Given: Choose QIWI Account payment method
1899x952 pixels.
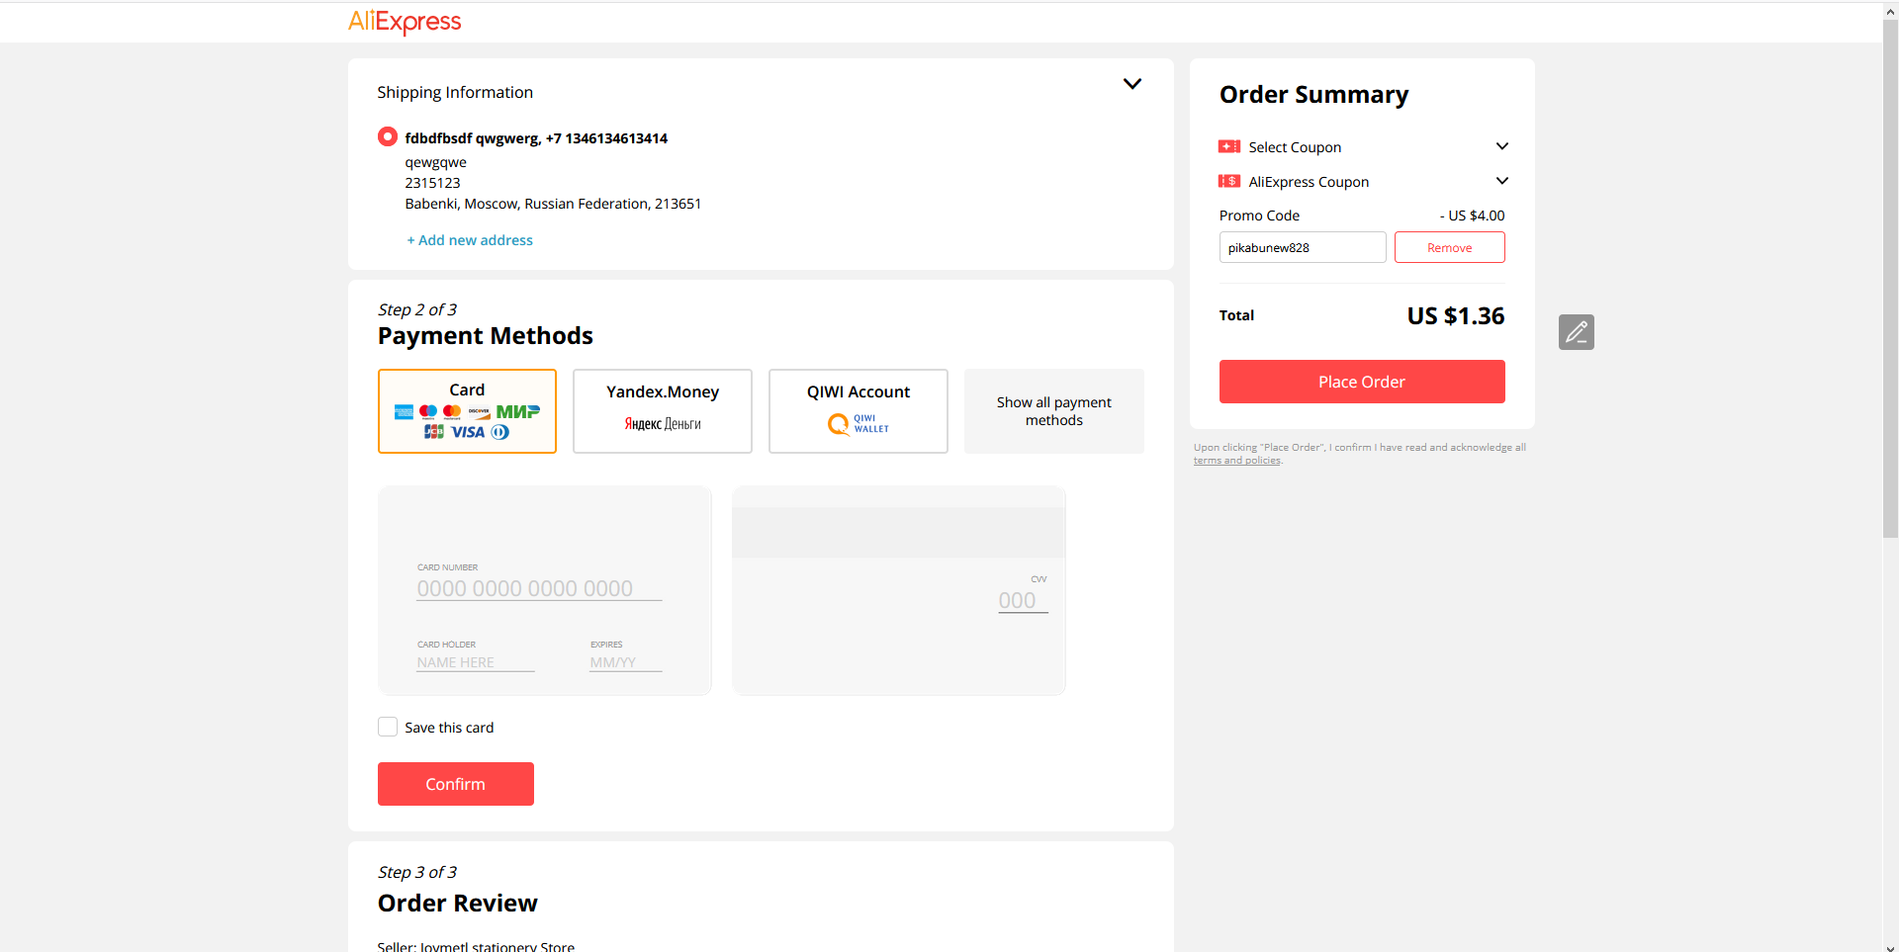Looking at the screenshot, I should 859,411.
